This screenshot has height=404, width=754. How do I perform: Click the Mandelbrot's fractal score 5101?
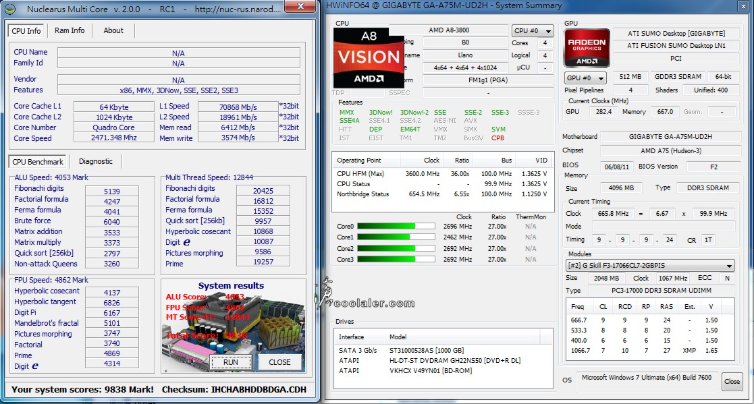[112, 323]
